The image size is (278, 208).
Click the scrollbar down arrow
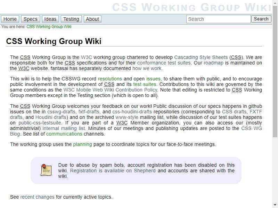(275, 205)
